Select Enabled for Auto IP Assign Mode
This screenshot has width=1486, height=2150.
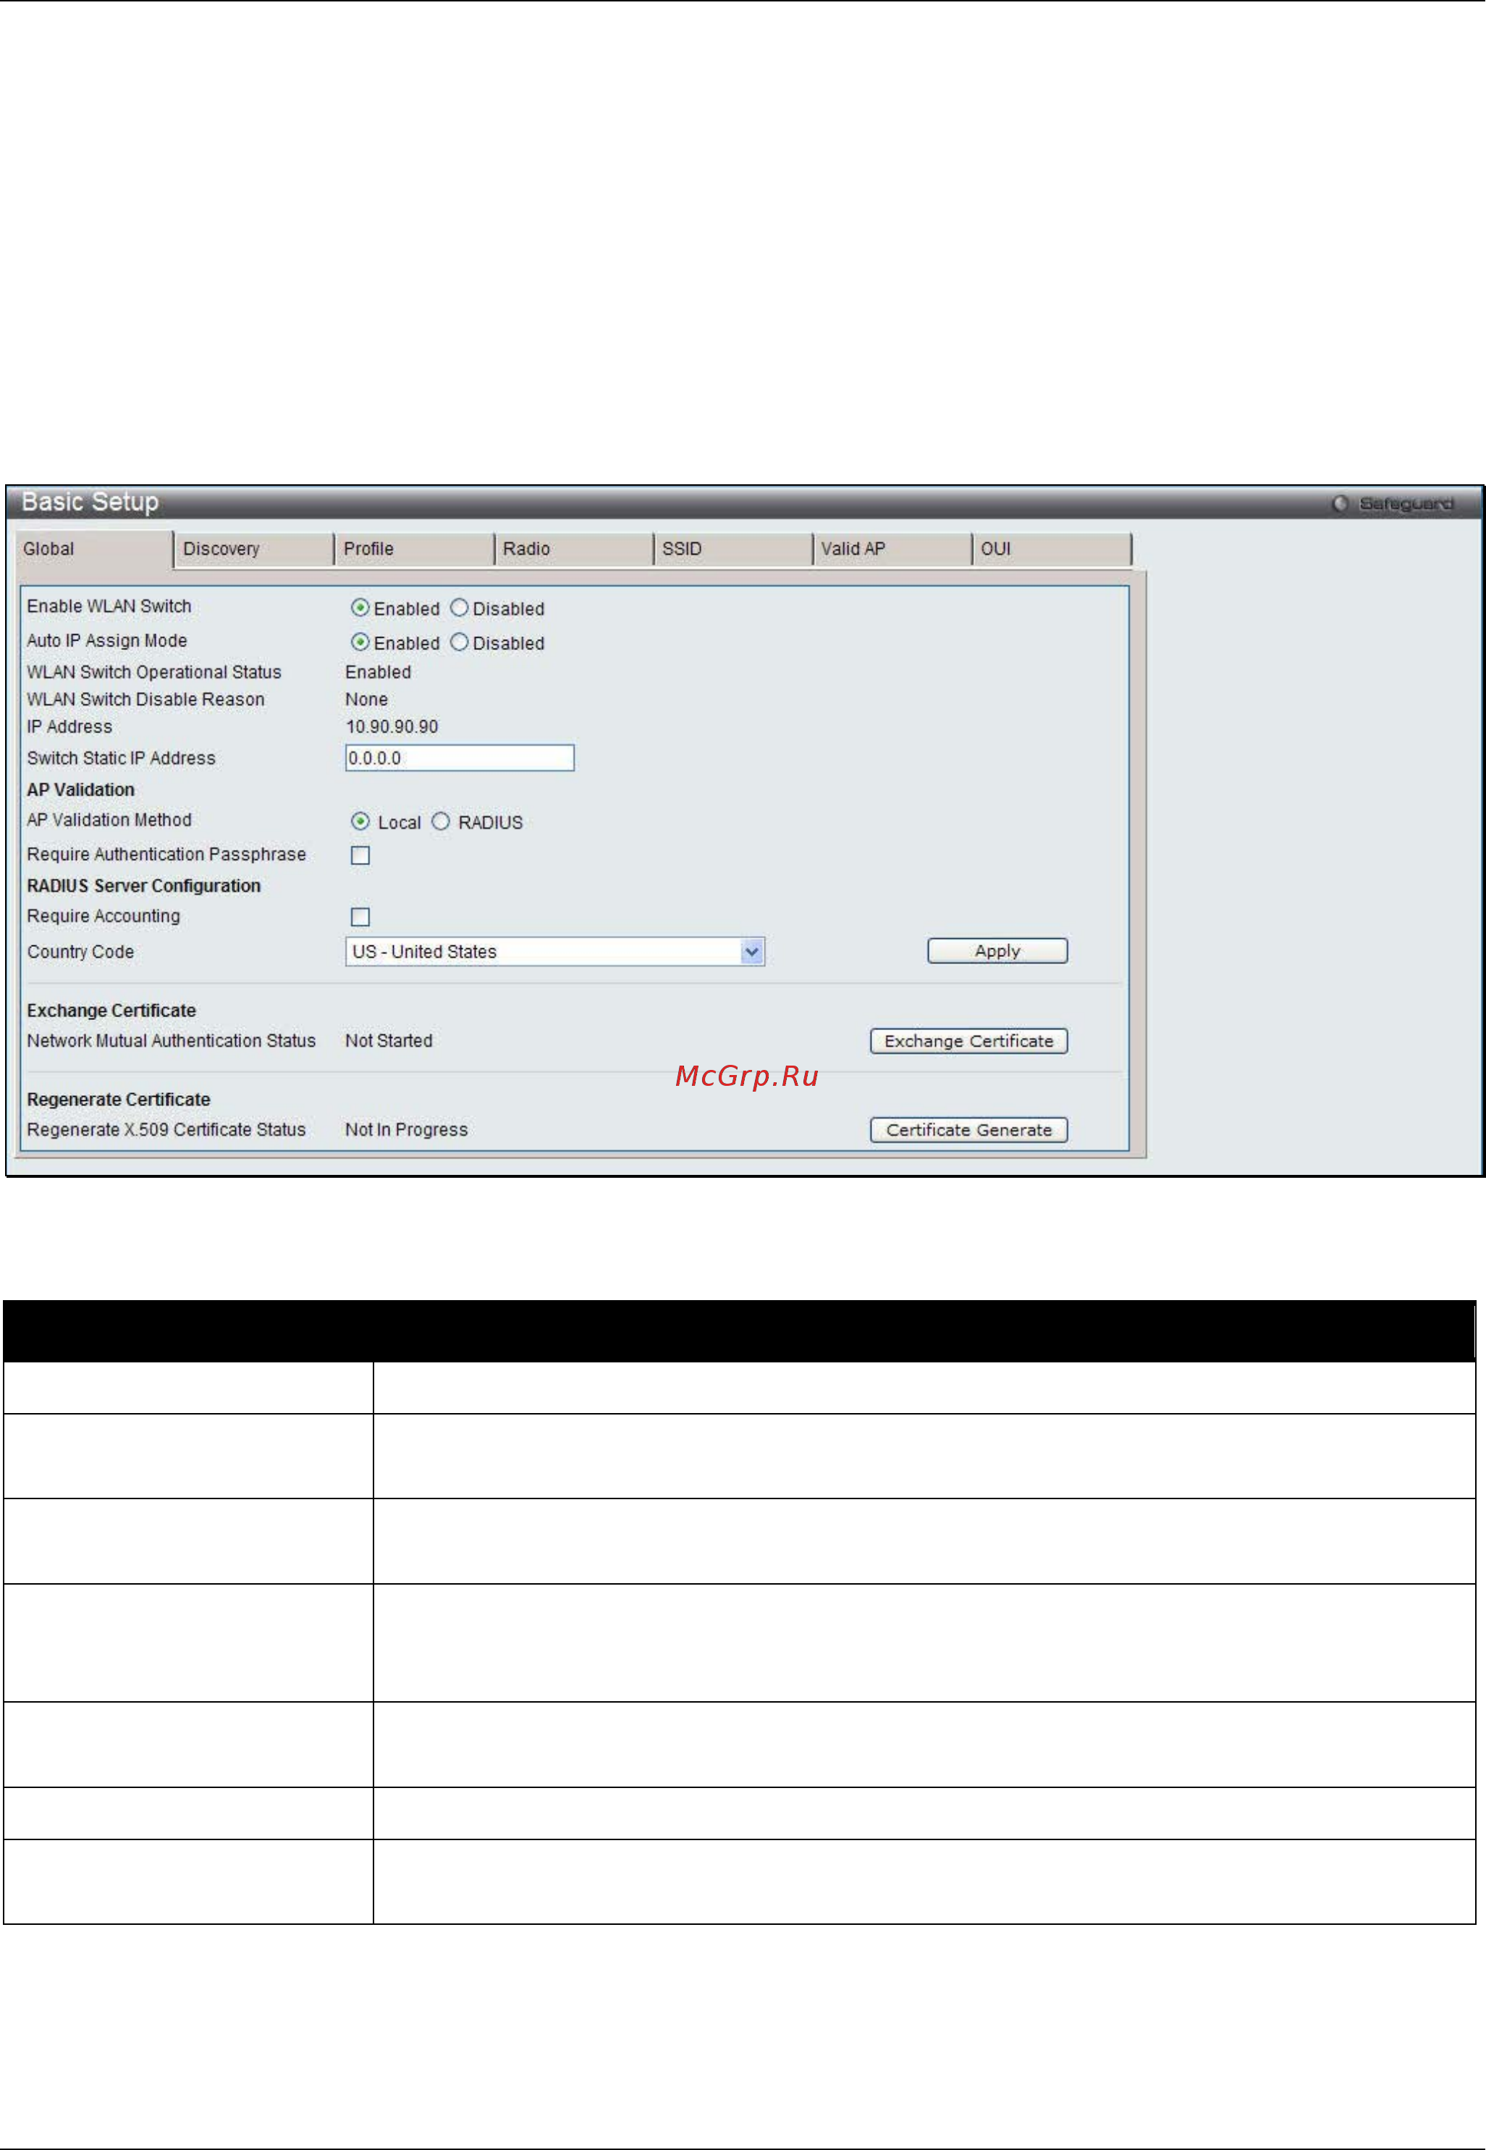360,643
